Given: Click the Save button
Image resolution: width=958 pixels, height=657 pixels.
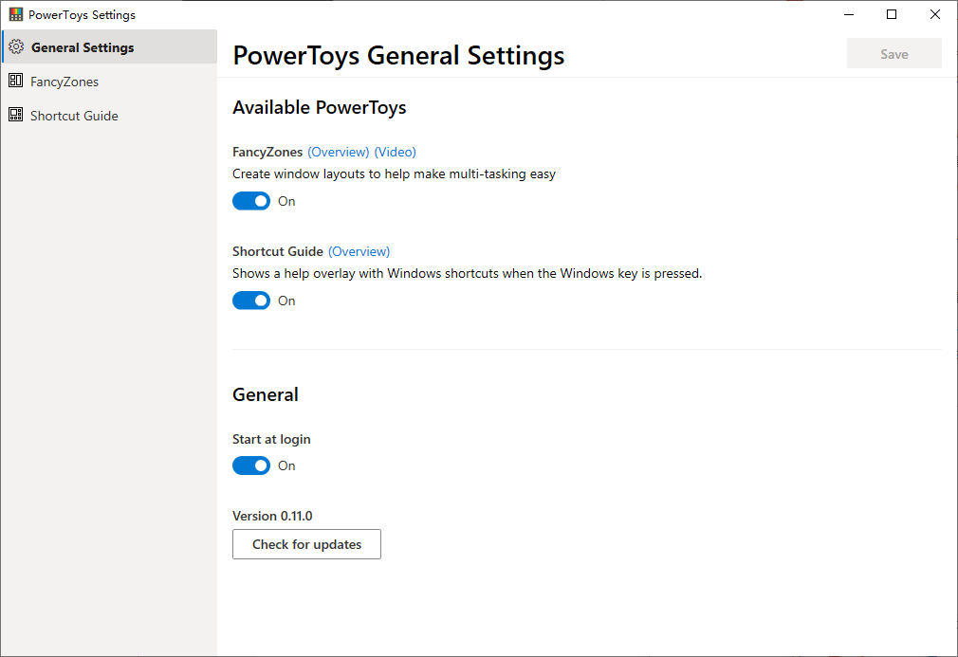Looking at the screenshot, I should 894,54.
